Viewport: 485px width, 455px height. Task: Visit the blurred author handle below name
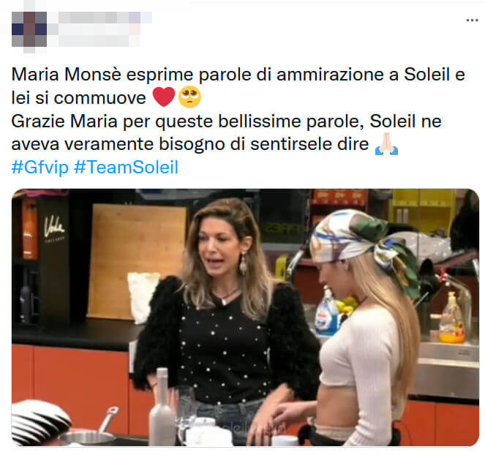pyautogui.click(x=94, y=40)
